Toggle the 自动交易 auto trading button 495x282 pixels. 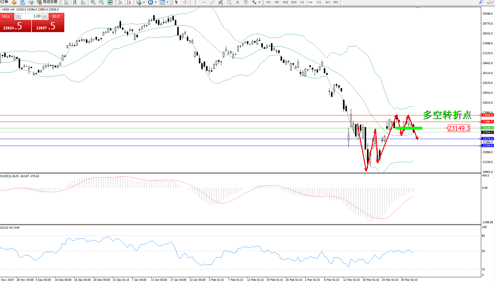click(47, 2)
